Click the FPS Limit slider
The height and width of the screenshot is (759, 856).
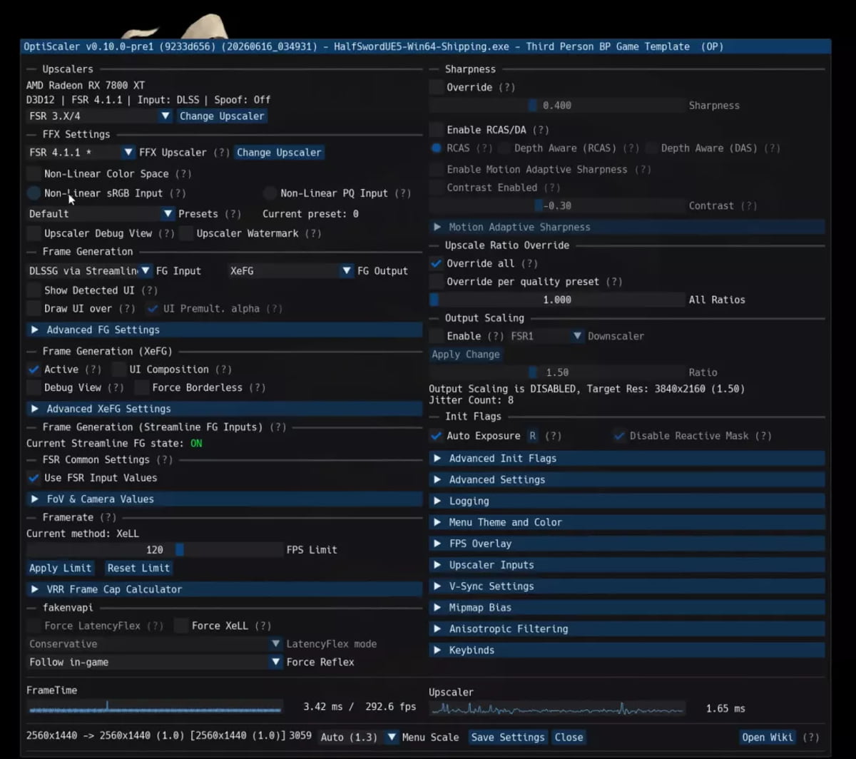(x=155, y=549)
